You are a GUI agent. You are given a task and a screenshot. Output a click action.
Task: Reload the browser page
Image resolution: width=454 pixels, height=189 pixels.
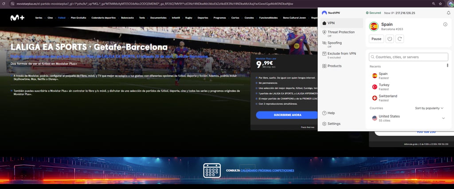point(4,4)
